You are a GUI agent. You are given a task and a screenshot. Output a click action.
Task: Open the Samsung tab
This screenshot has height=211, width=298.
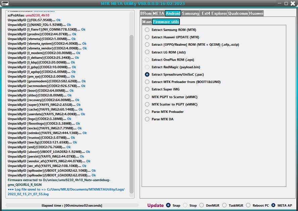tap(190, 13)
